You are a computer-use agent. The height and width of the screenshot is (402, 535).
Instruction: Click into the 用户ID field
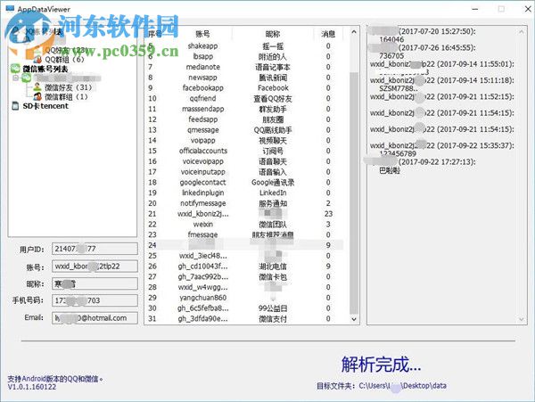pyautogui.click(x=95, y=249)
